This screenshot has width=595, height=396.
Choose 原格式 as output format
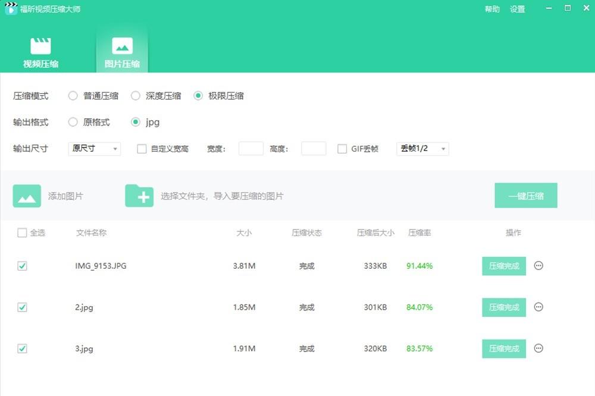click(x=73, y=122)
